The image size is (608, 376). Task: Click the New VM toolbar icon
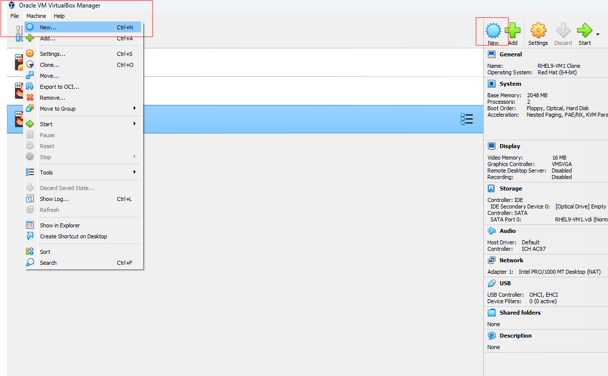(493, 31)
